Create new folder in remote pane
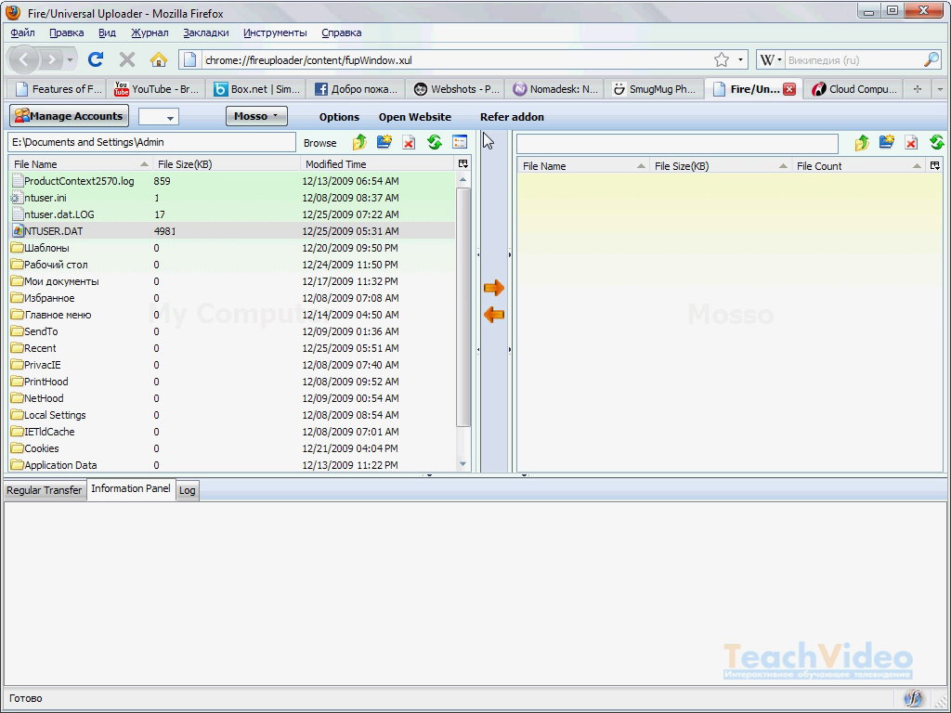This screenshot has height=713, width=951. click(x=887, y=142)
